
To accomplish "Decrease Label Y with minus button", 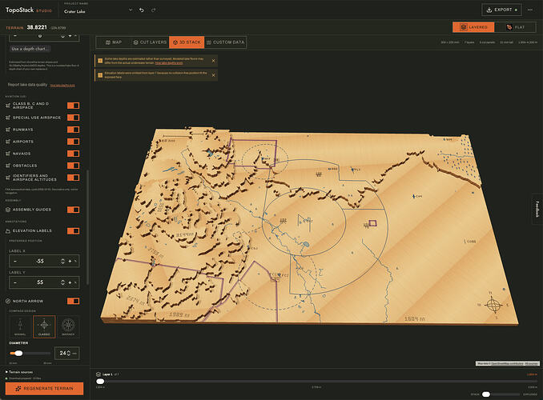I will [15, 282].
